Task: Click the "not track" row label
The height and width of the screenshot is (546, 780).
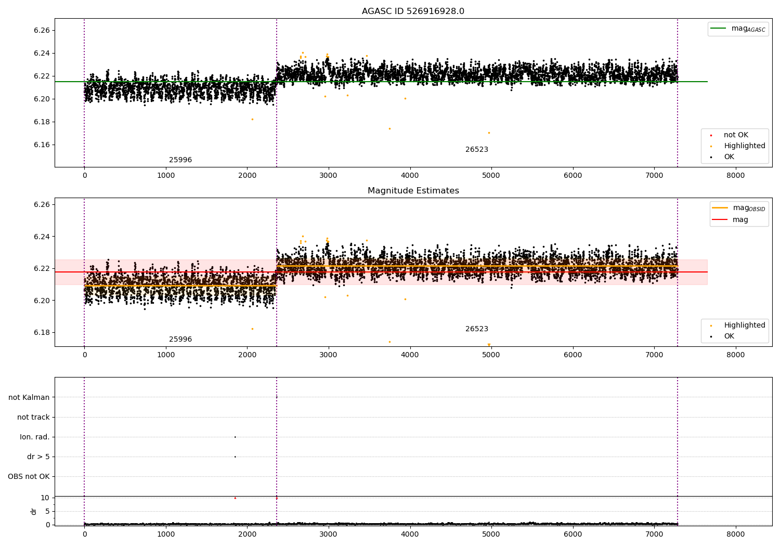Action: click(x=33, y=418)
